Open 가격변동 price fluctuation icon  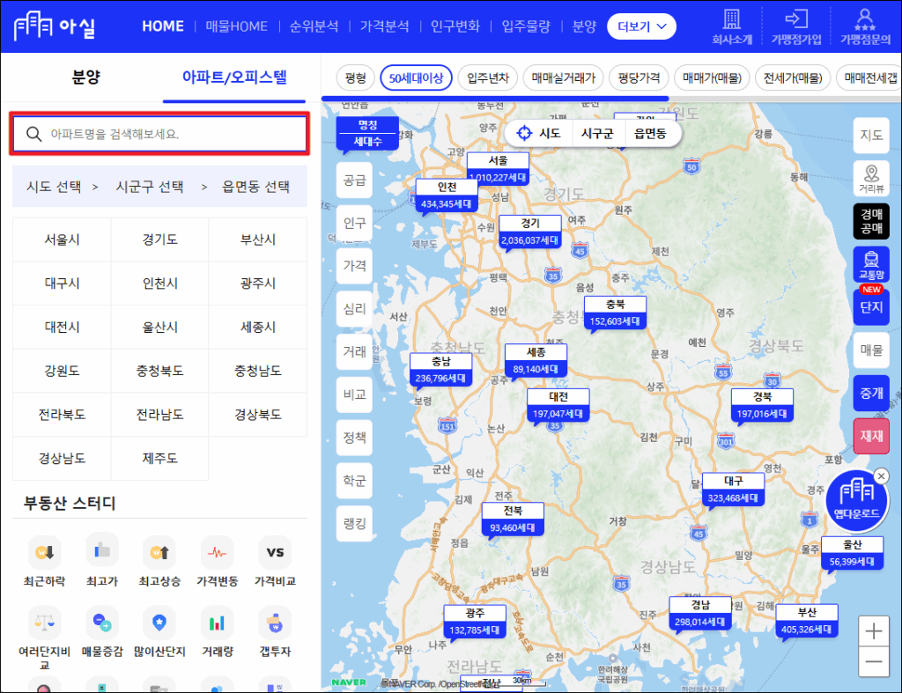(x=217, y=552)
